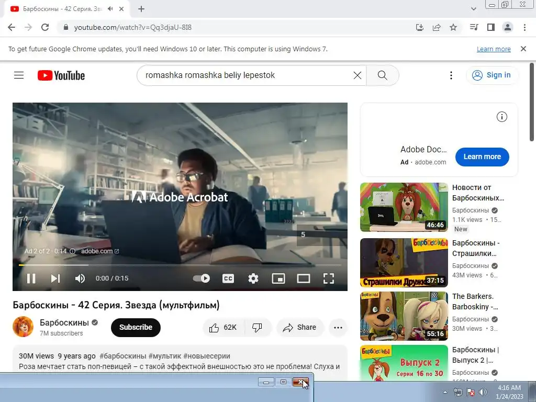Enable miniplayer mode icon

point(278,278)
